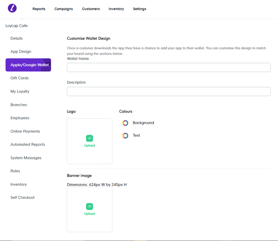The width and height of the screenshot is (278, 241).
Task: Click the Customise Wallet Design heading
Action: [88, 38]
